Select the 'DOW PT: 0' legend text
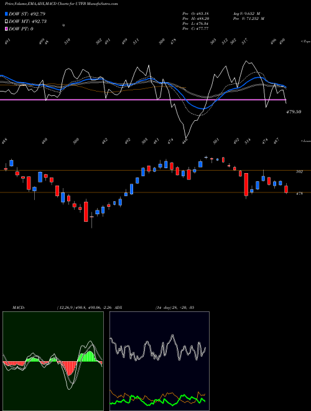Screen dimensions: 311x411 pos(21,29)
